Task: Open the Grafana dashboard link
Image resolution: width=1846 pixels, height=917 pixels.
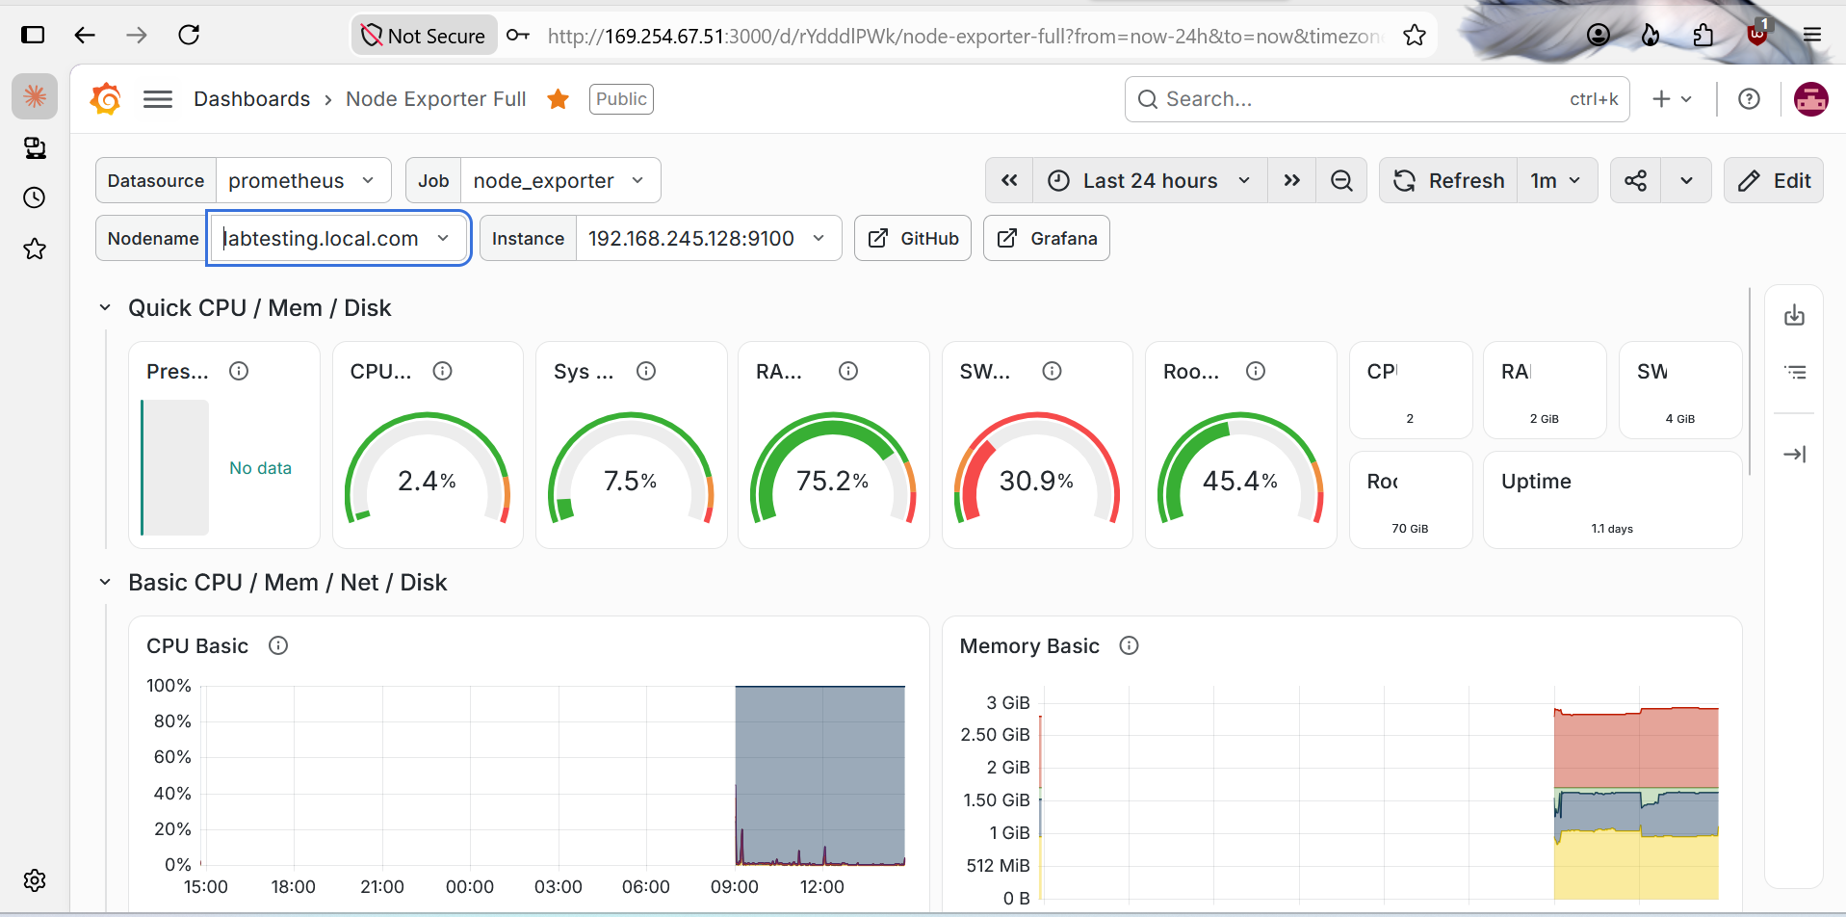Action: pyautogui.click(x=1047, y=238)
